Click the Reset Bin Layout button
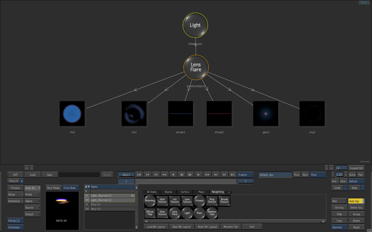The image size is (372, 232). click(x=207, y=227)
